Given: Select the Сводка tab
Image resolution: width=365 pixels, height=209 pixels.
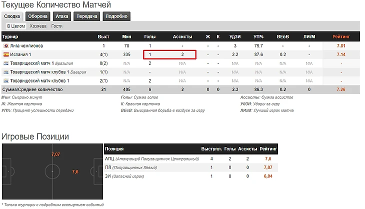Looking at the screenshot, I should (x=12, y=16).
